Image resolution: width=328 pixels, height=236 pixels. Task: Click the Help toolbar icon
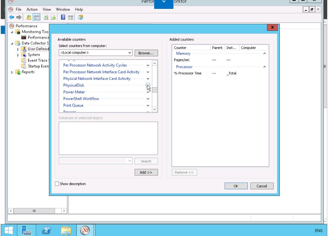click(63, 17)
